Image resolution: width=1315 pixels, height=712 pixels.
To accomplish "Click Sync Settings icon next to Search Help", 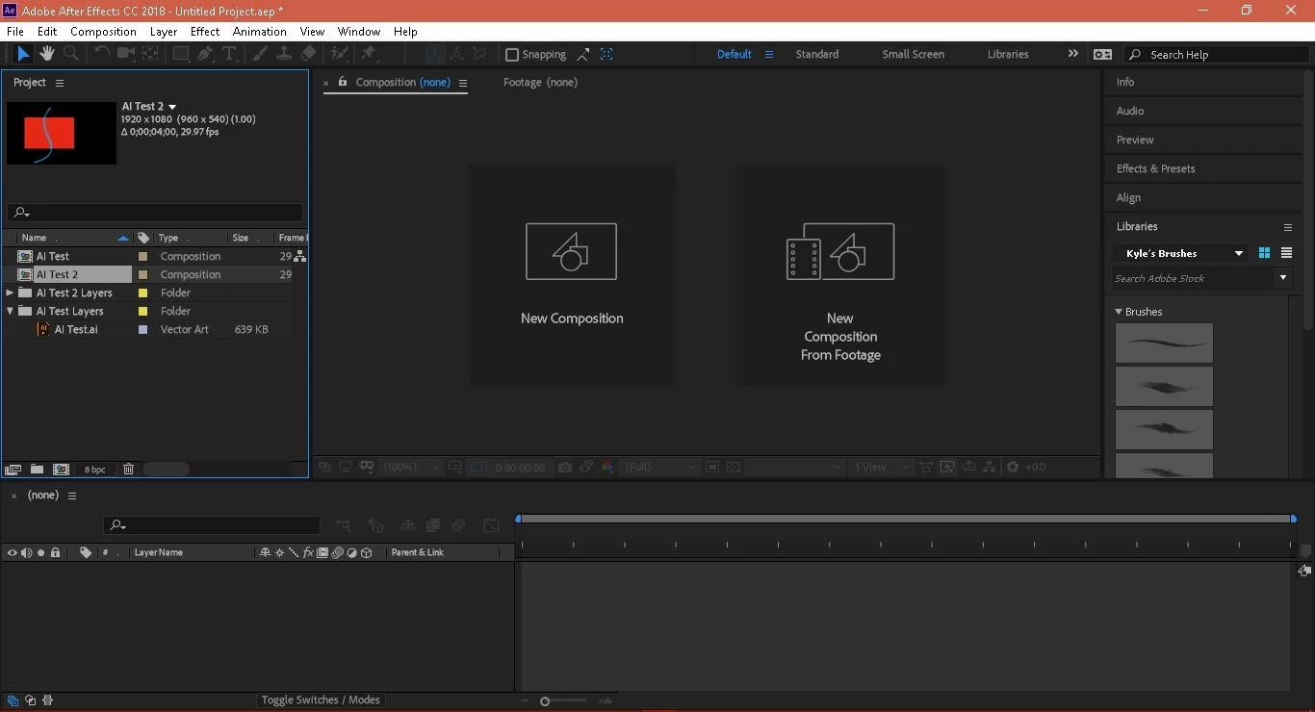I will click(x=1103, y=55).
